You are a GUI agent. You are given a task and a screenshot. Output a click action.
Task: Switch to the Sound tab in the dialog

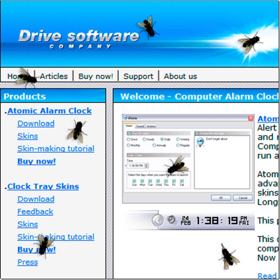[x=140, y=126]
